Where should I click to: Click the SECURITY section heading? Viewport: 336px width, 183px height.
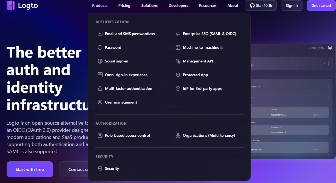click(105, 156)
